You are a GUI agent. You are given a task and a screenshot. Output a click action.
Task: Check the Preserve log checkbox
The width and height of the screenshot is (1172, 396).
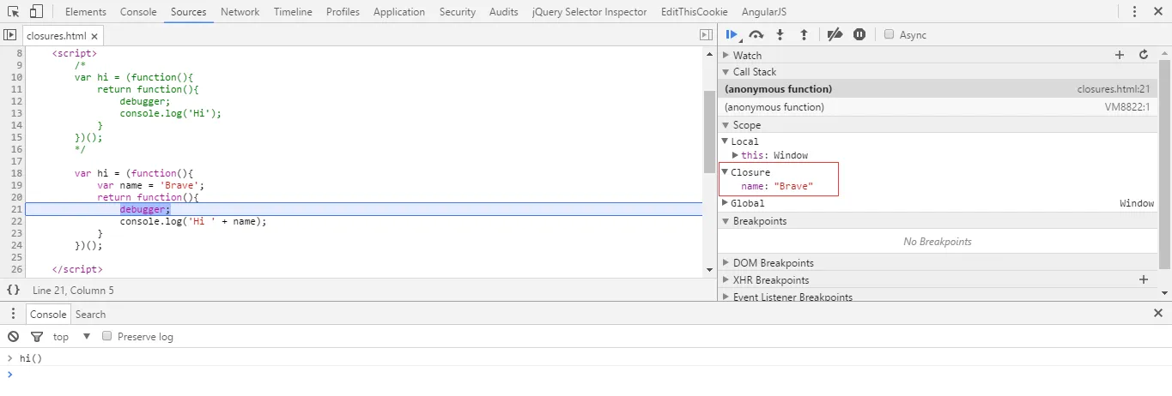pos(107,337)
